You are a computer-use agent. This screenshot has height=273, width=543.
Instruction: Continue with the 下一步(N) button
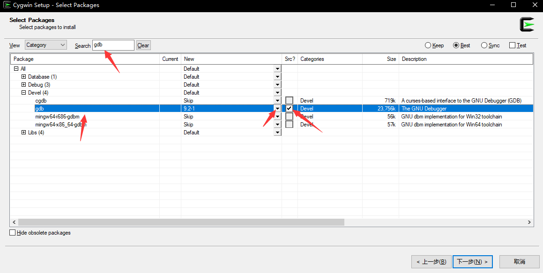pyautogui.click(x=472, y=262)
